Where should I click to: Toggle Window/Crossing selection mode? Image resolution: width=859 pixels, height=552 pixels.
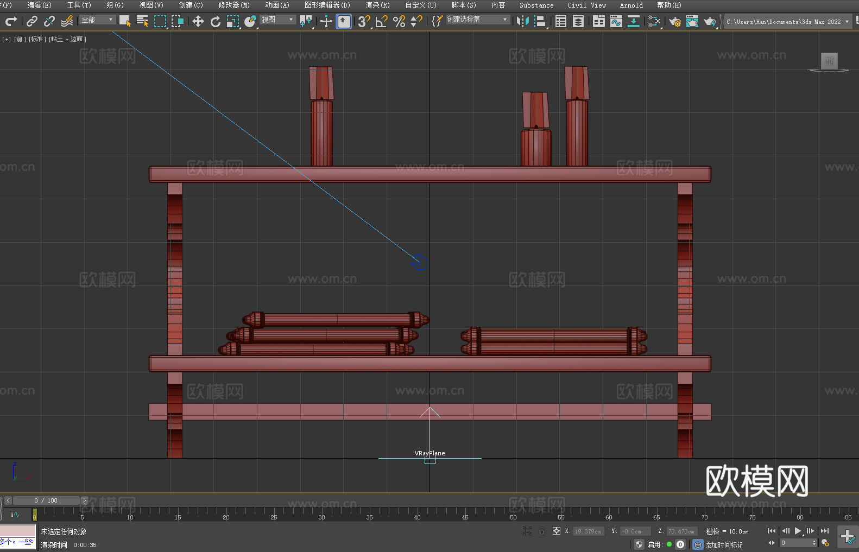coord(178,21)
